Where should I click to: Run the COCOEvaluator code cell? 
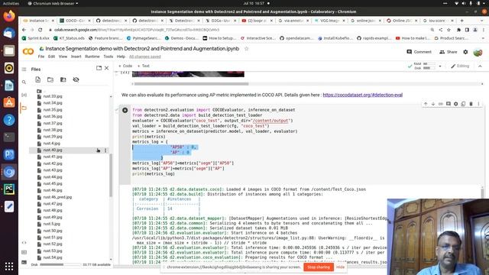coord(125,110)
